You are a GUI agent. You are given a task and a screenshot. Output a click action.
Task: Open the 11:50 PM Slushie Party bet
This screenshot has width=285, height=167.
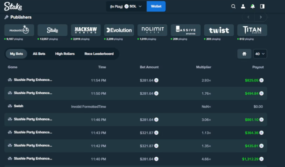tap(136, 93)
